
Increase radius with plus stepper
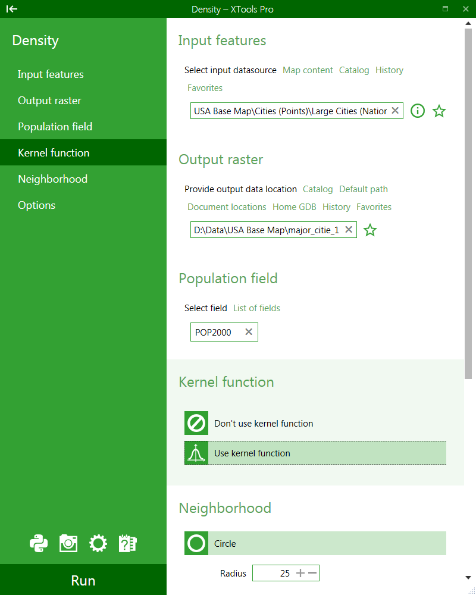pos(300,573)
